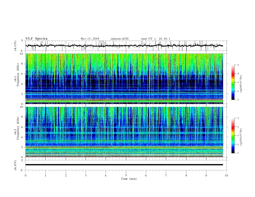Image resolution: width=255 pixels, height=197 pixels.
Task: Click the '2' tick on the time axis
Action: click(x=66, y=175)
